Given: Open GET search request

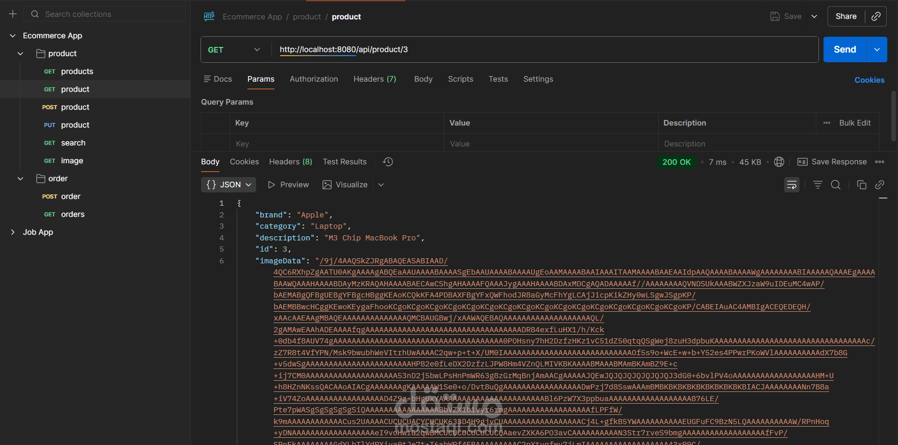Looking at the screenshot, I should [95, 143].
